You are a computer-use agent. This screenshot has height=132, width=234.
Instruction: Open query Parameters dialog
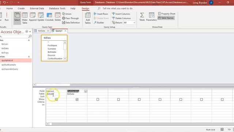coord(151,17)
